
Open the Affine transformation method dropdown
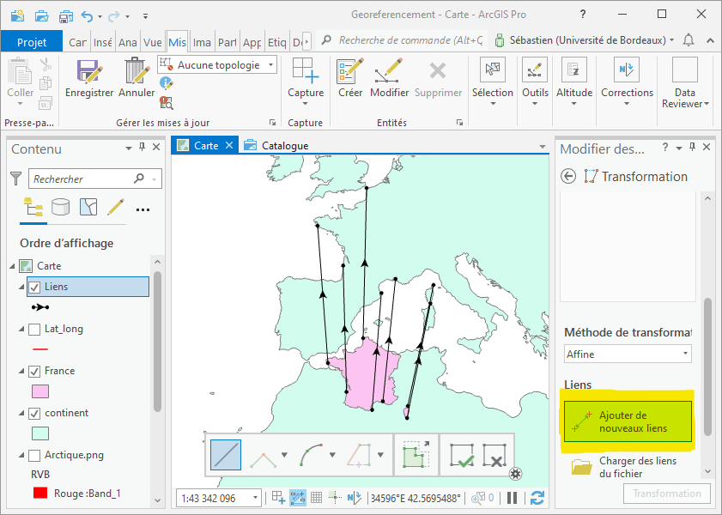coord(627,354)
